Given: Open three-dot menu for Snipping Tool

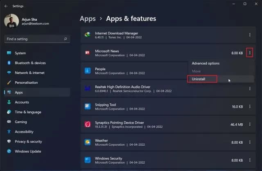Looking at the screenshot, I should (x=250, y=106).
